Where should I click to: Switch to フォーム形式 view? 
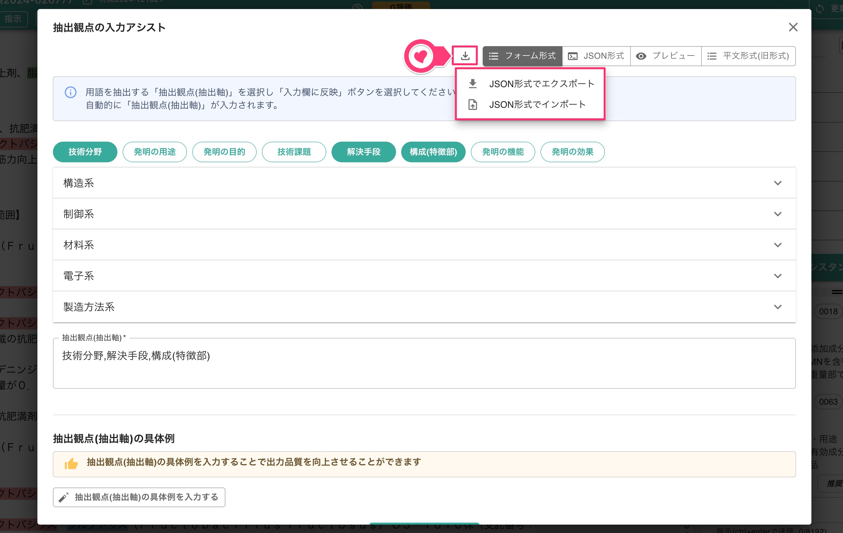point(522,56)
